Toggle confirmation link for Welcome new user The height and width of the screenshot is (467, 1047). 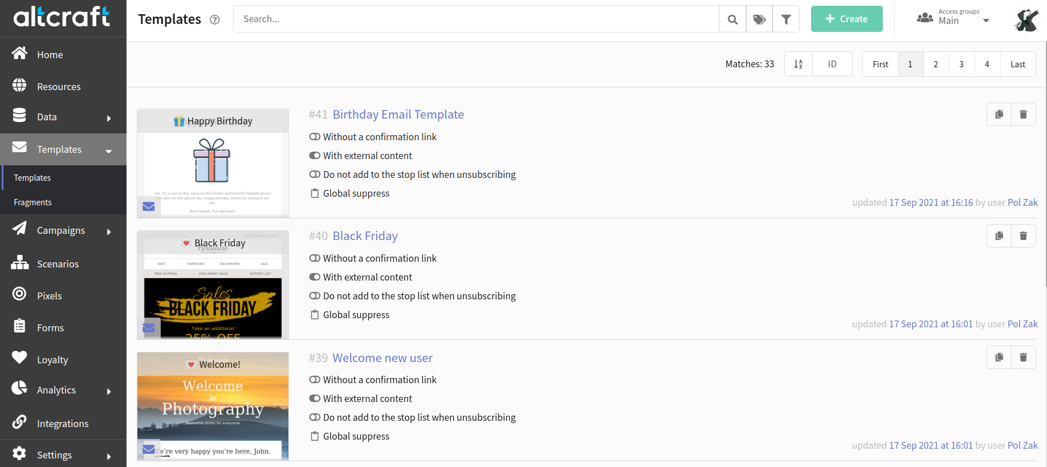coord(315,380)
